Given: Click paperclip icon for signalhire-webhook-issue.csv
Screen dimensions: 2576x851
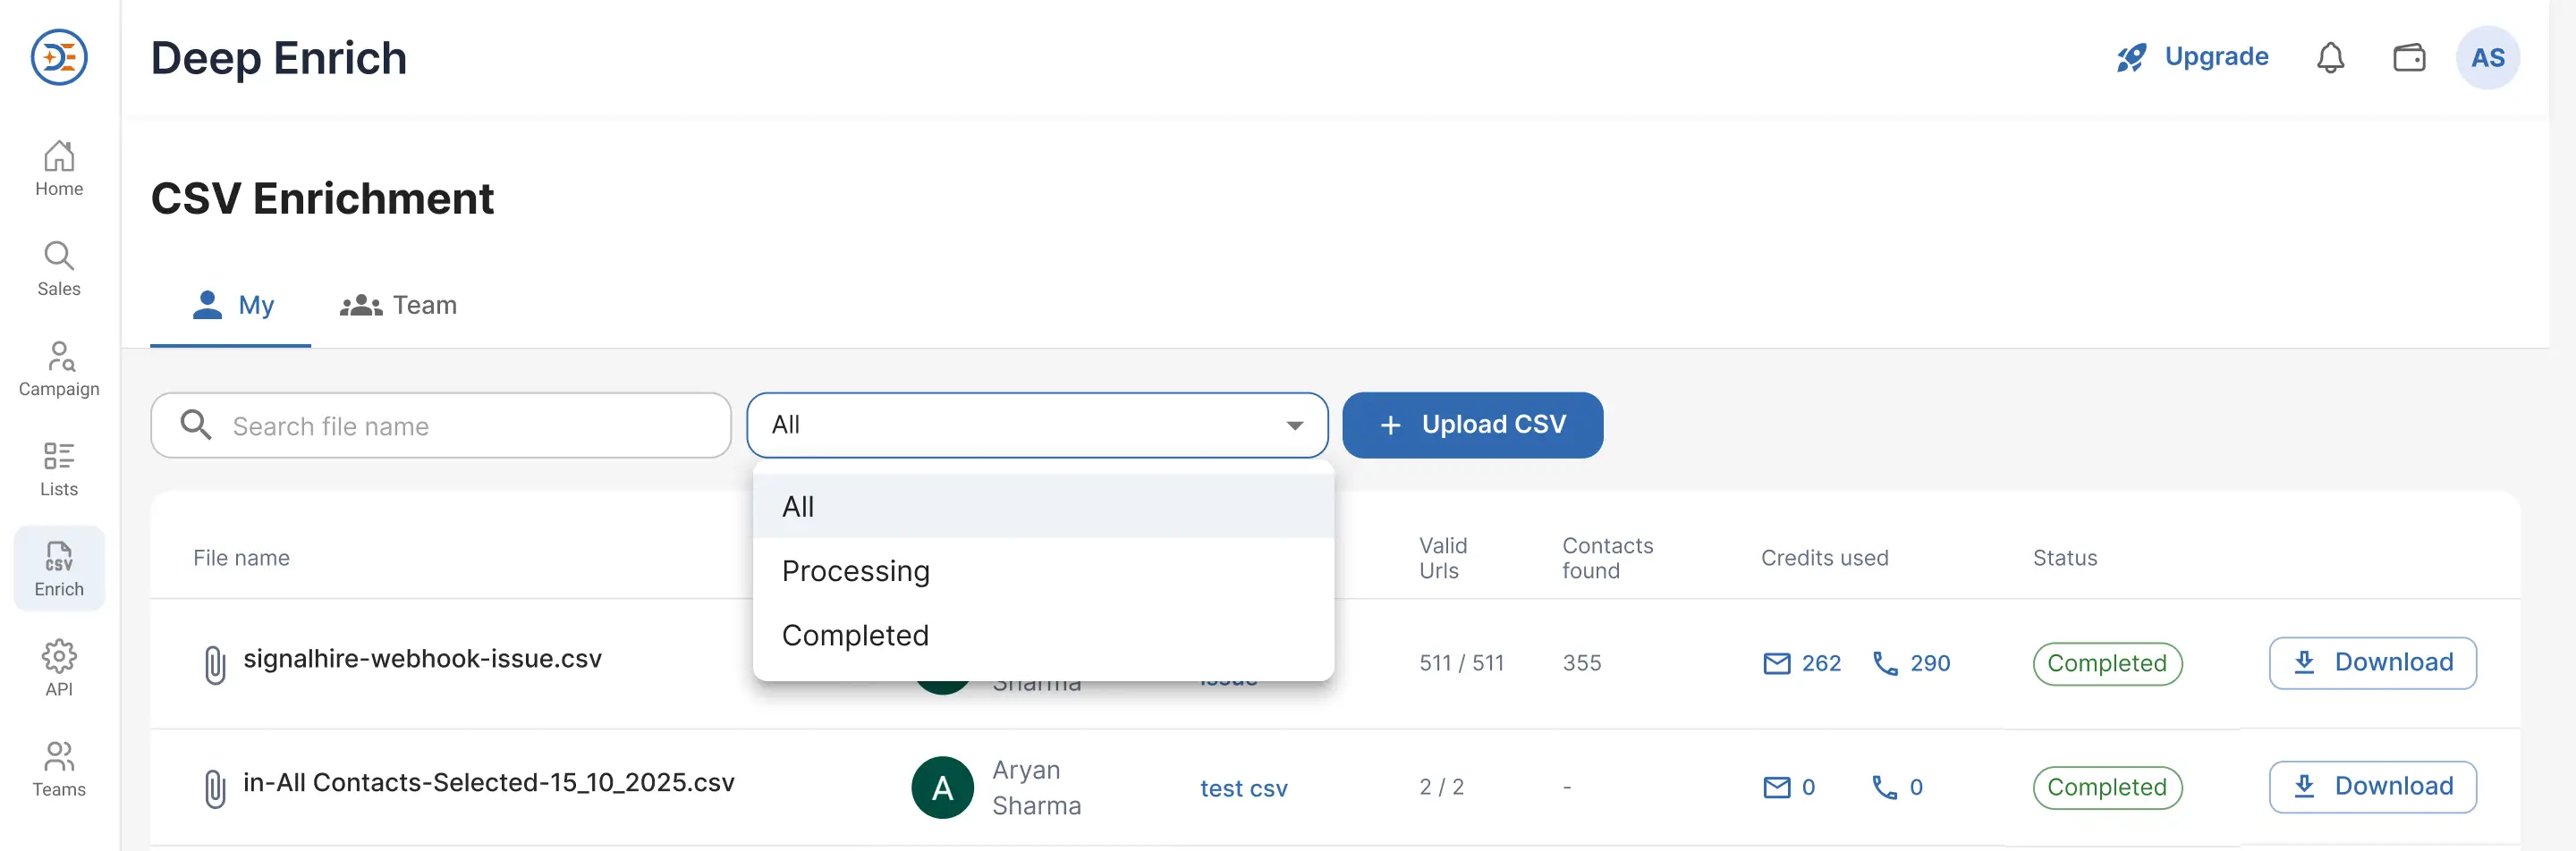Looking at the screenshot, I should pyautogui.click(x=214, y=663).
